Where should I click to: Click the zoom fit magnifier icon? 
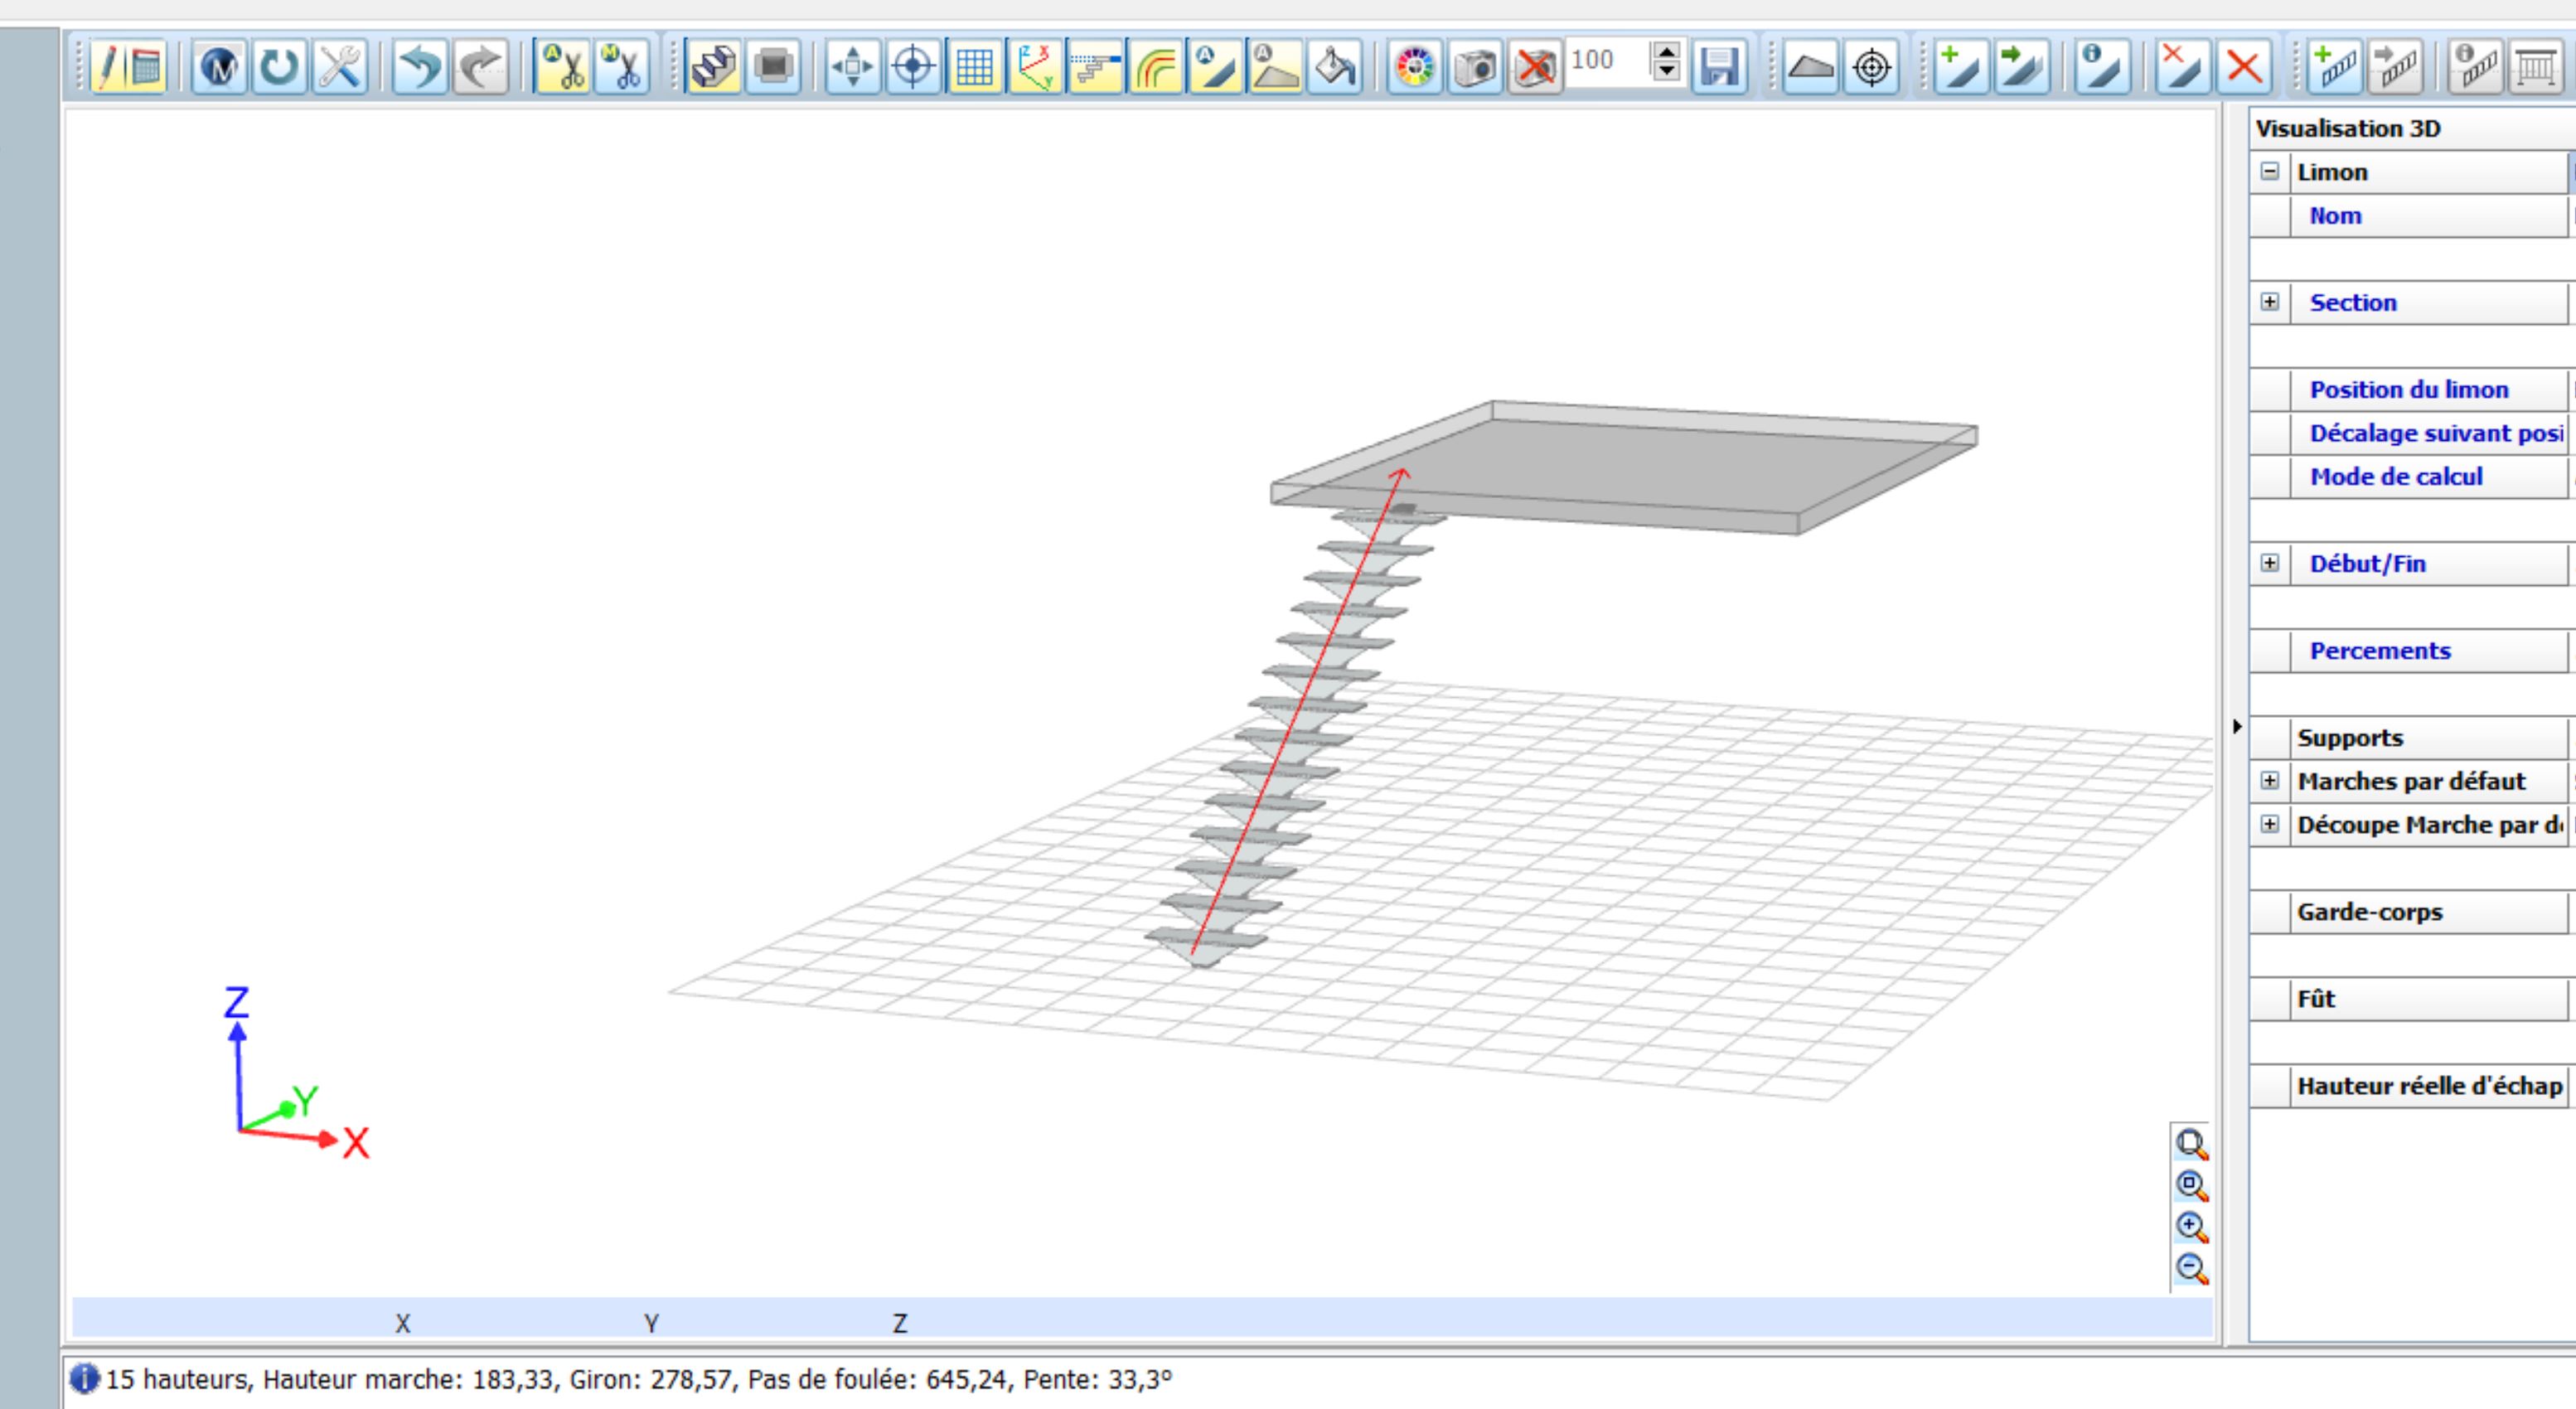point(2192,1186)
